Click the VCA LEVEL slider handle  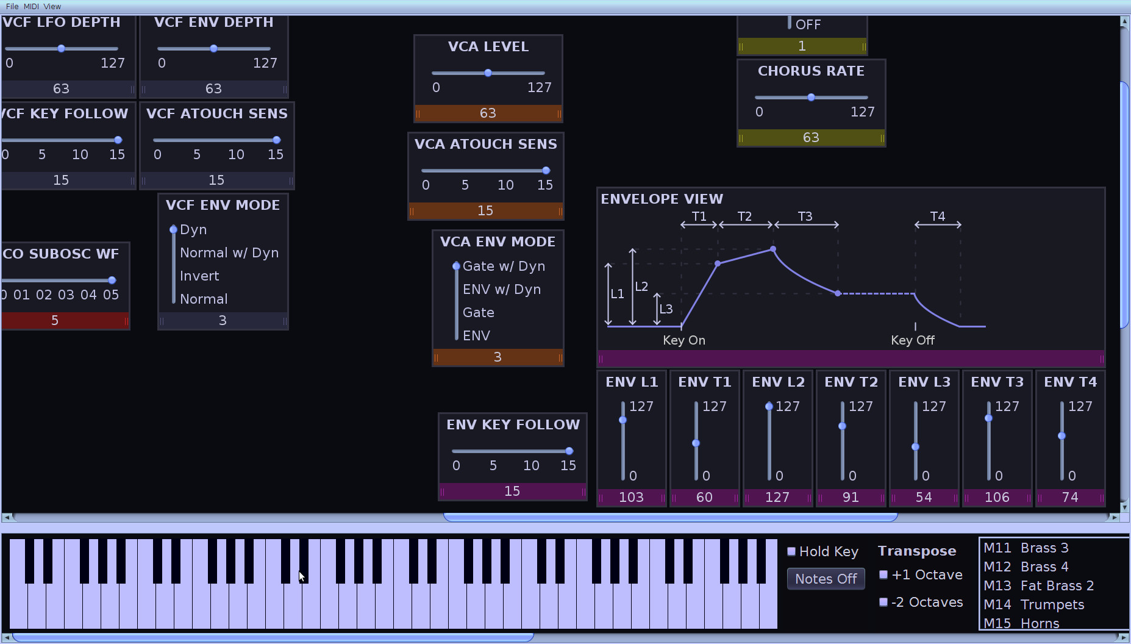(488, 73)
